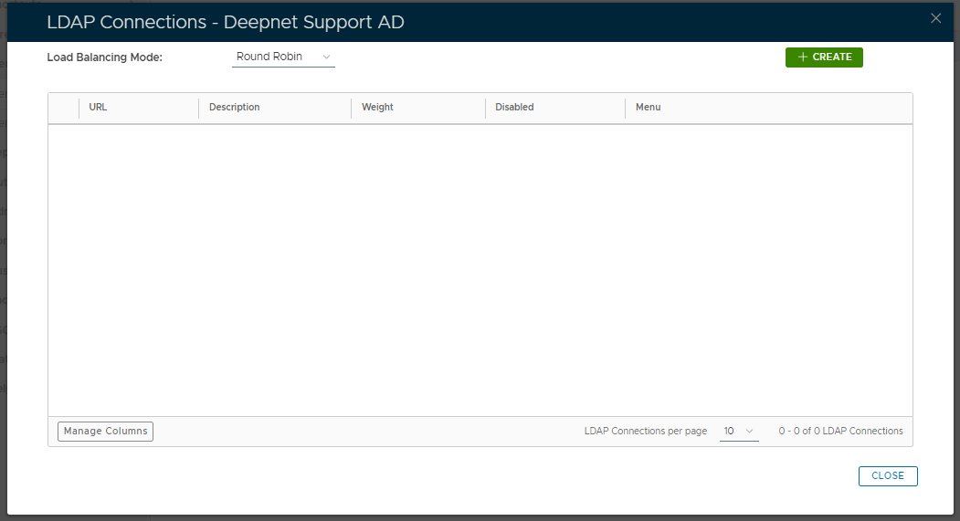
Task: Select the Weight column header
Action: [x=377, y=108]
